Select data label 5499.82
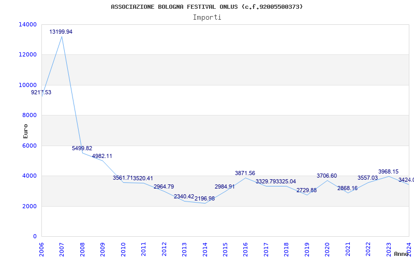414x259 pixels. tap(82, 148)
